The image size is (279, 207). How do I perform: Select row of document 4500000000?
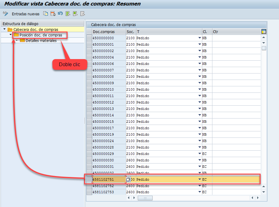[89, 38]
